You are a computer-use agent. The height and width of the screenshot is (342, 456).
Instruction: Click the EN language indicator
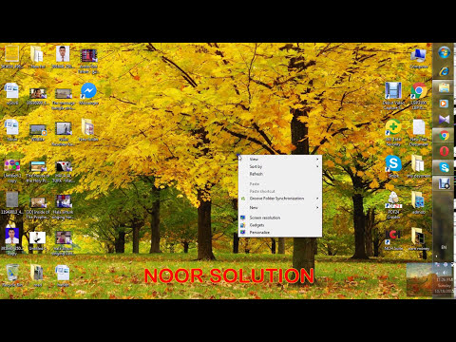tap(444, 247)
